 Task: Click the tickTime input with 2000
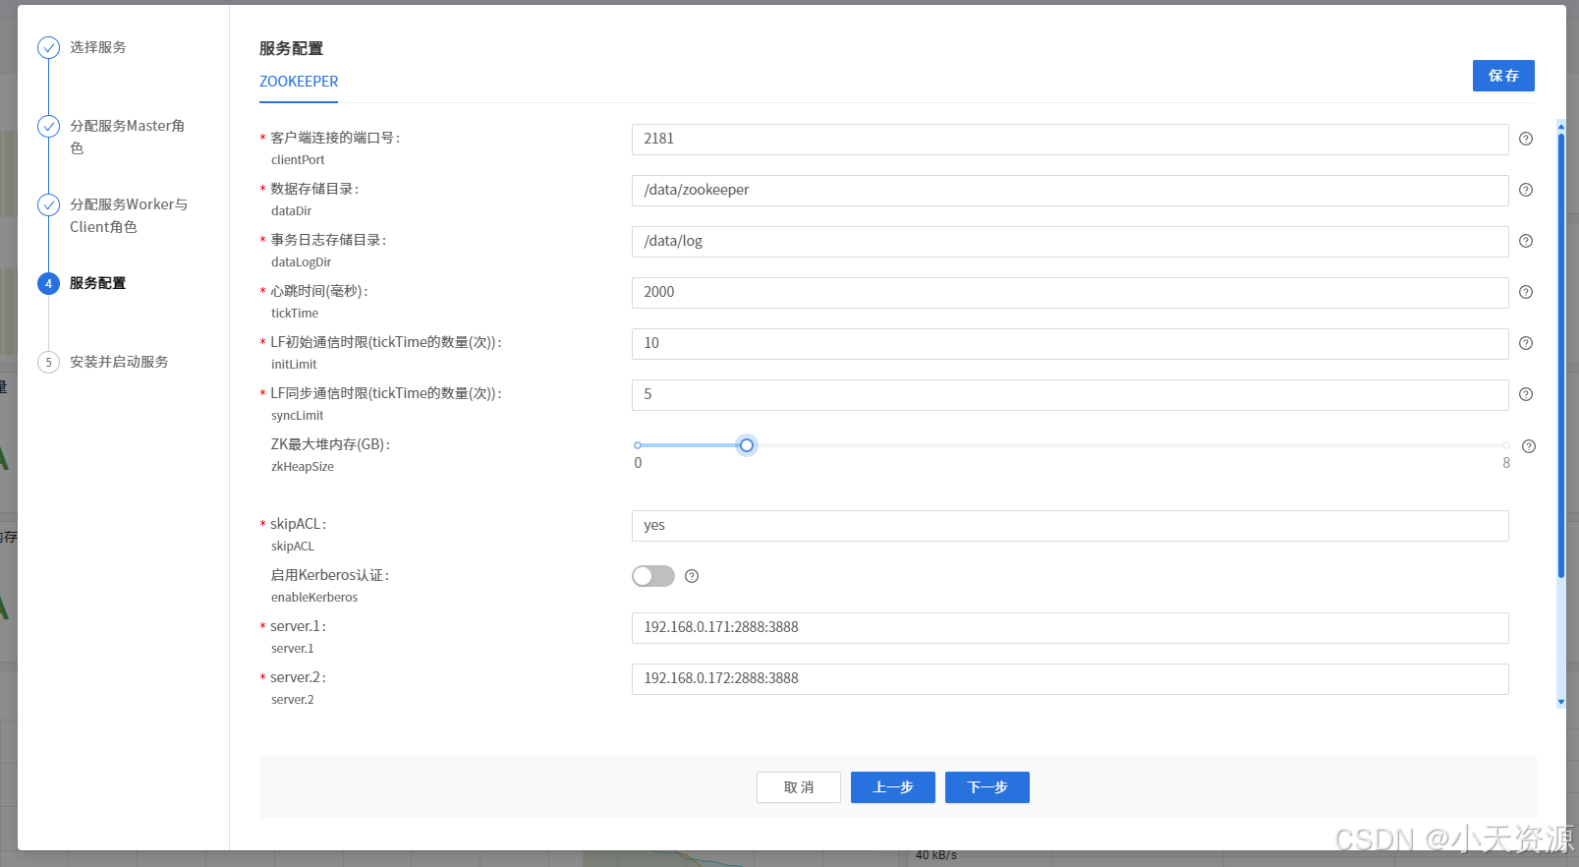tap(1070, 293)
